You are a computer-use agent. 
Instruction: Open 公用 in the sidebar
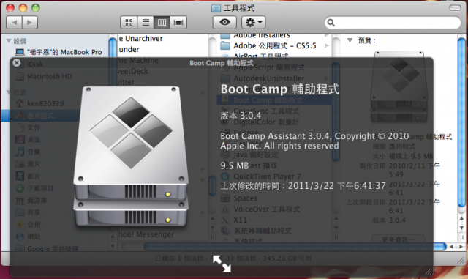pos(28,224)
